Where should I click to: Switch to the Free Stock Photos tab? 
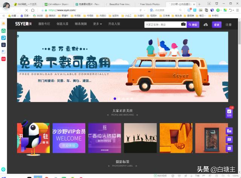pyautogui.click(x=150, y=4)
